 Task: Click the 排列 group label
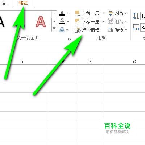point(101,38)
